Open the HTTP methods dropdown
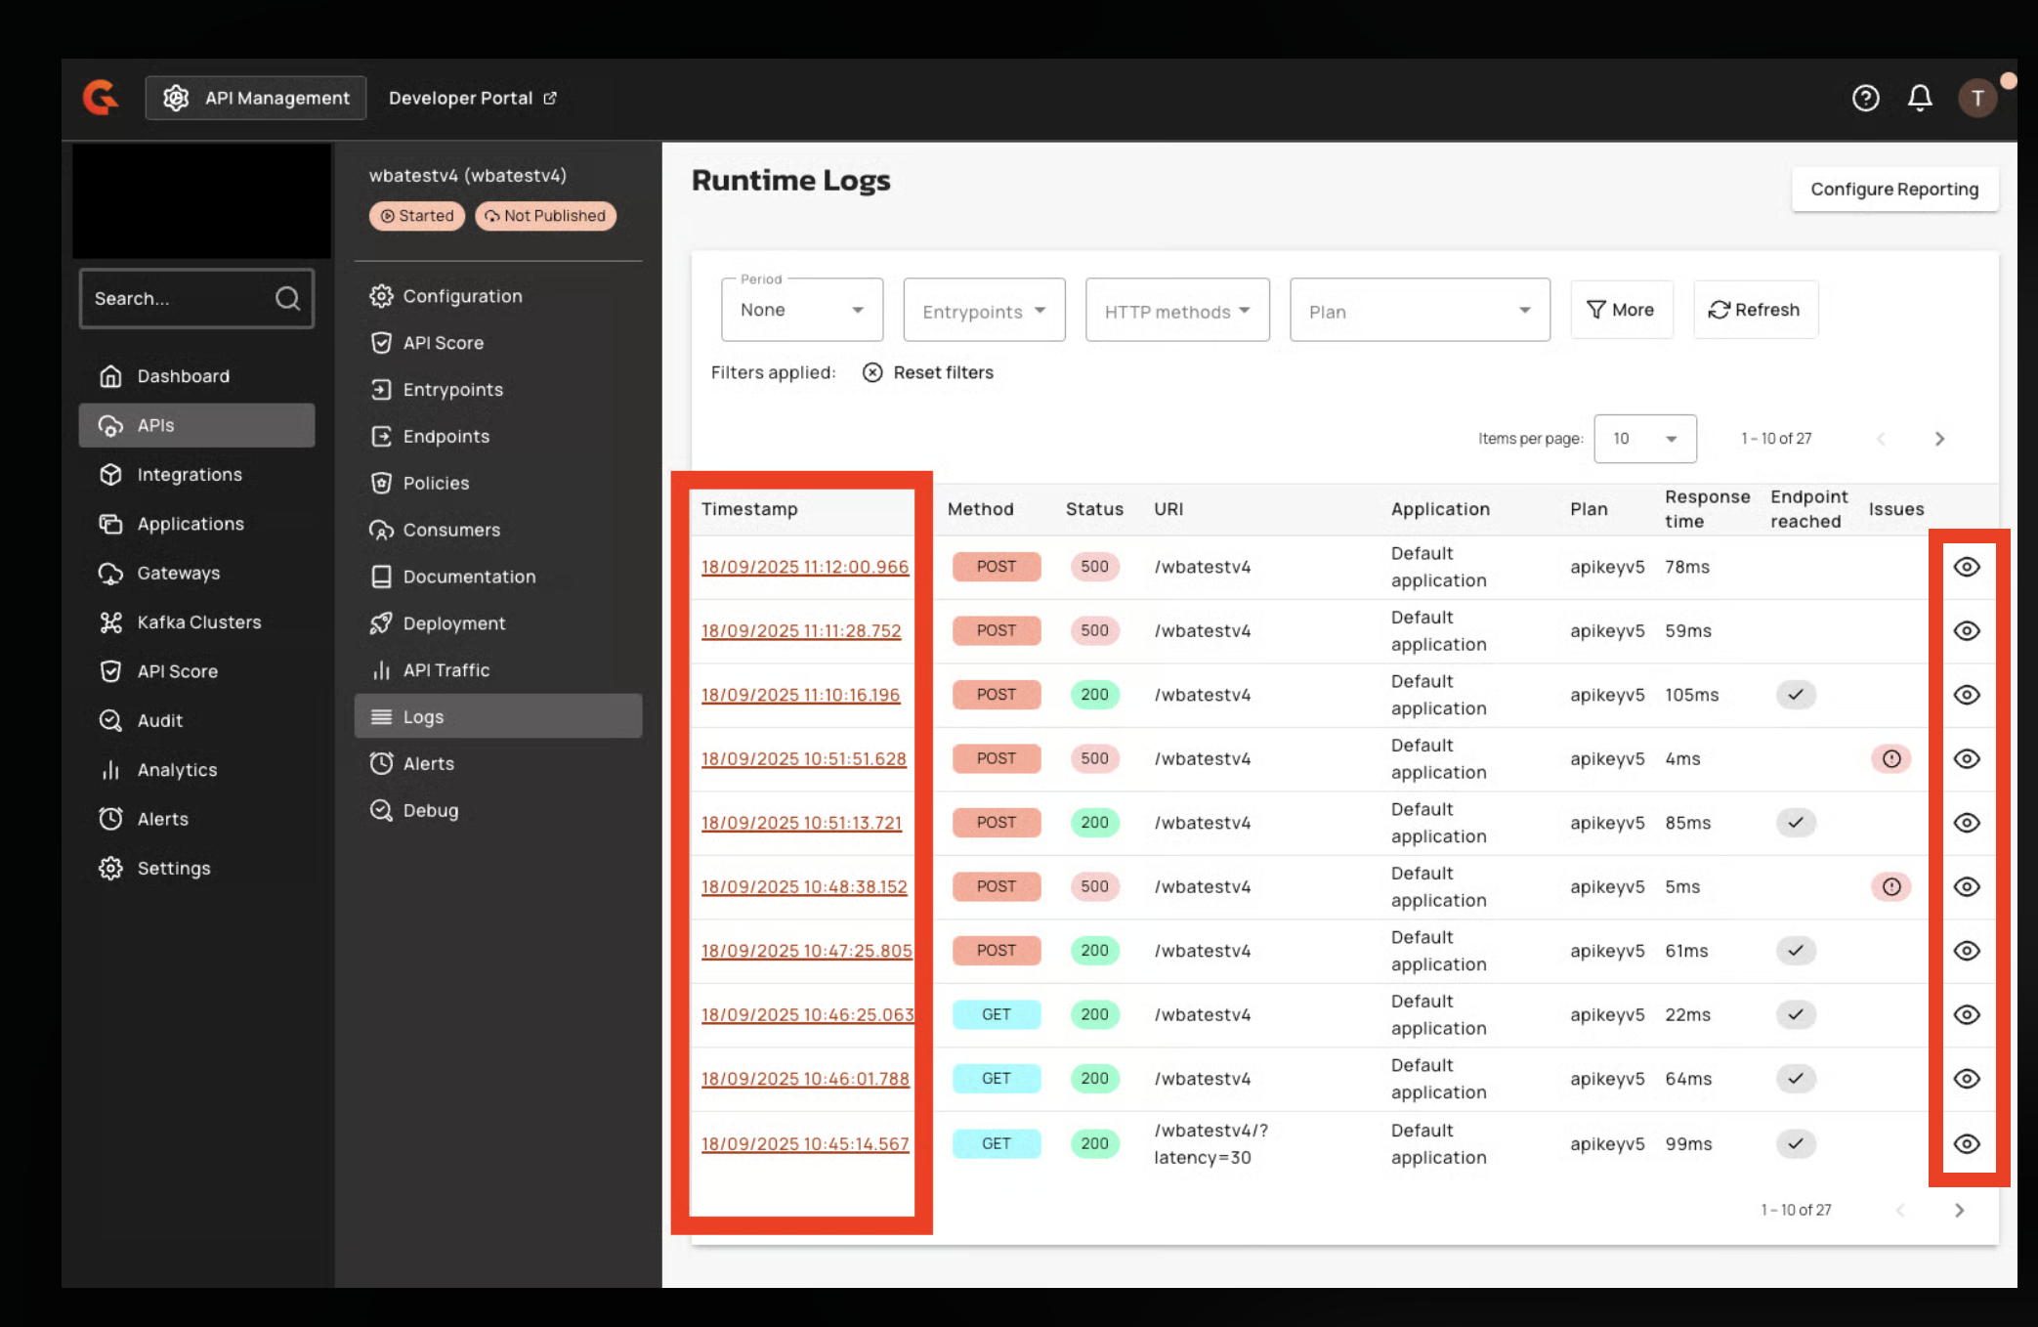This screenshot has height=1327, width=2038. [1176, 312]
